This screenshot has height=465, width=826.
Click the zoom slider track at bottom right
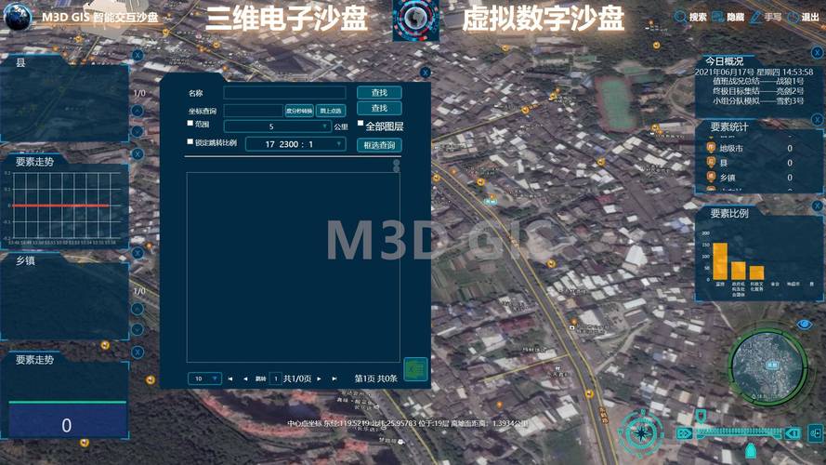click(x=739, y=433)
